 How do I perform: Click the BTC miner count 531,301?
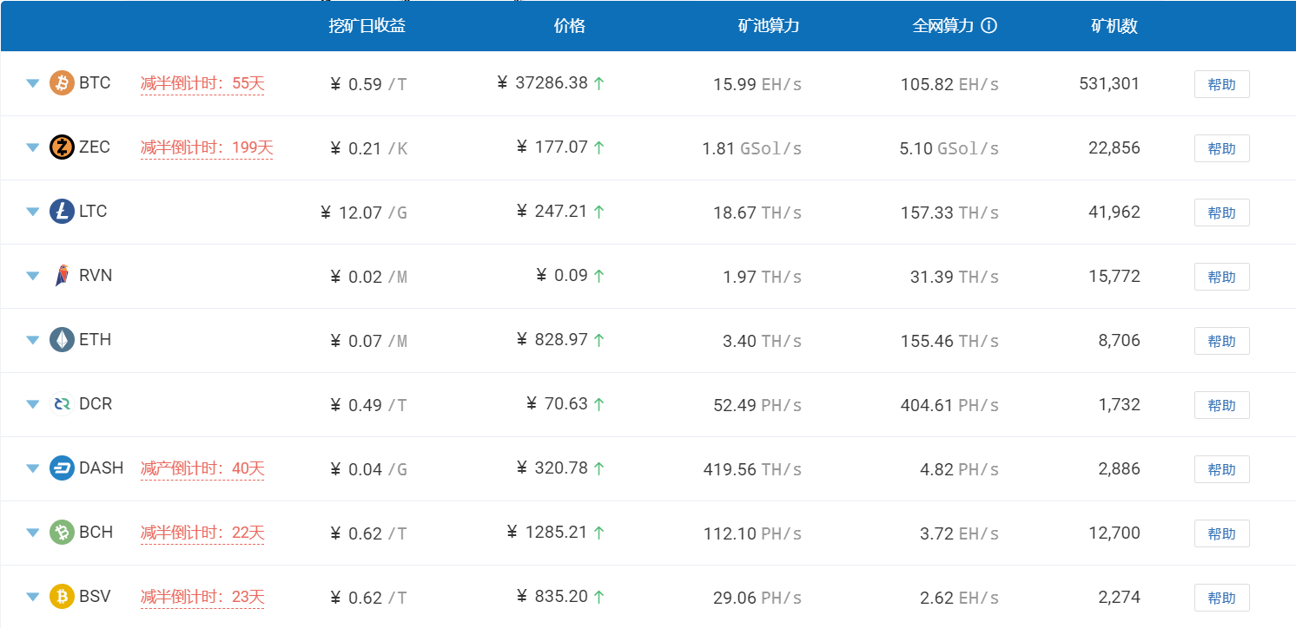tap(1109, 84)
